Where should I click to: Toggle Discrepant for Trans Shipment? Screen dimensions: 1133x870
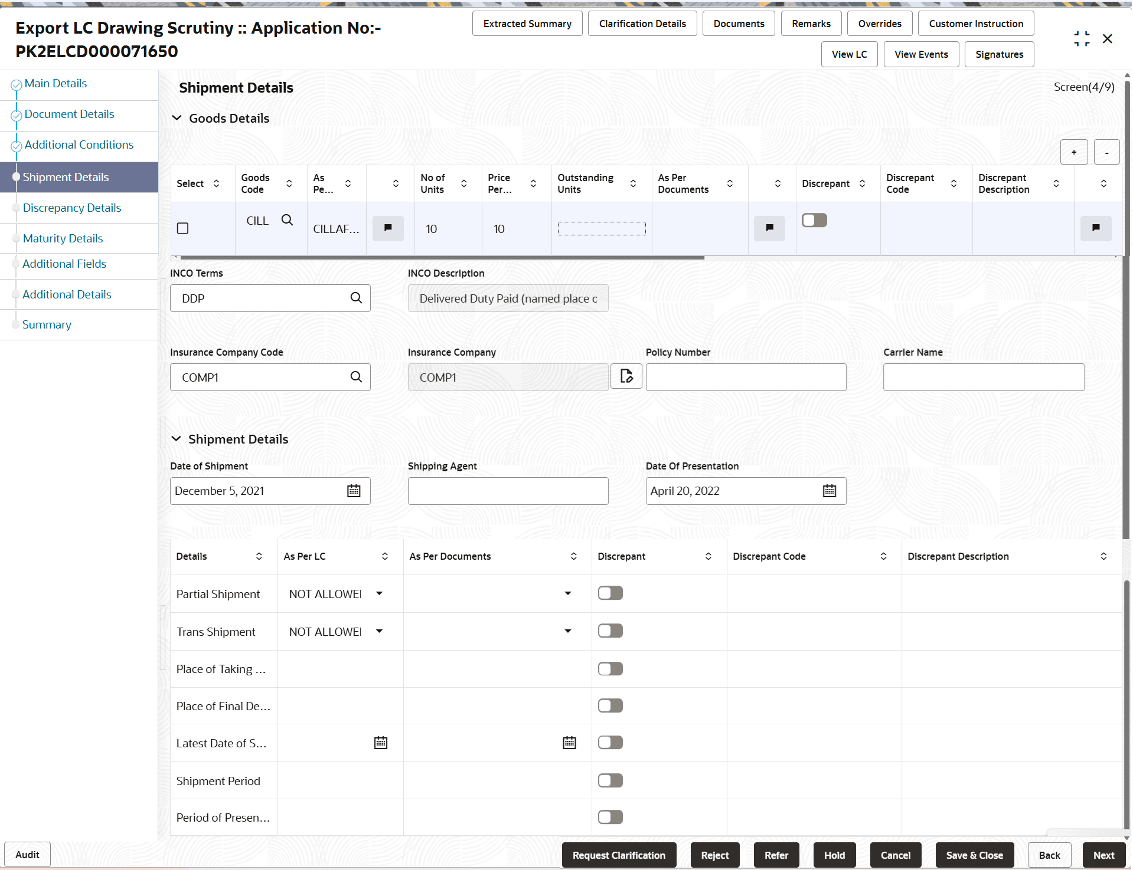pos(610,631)
